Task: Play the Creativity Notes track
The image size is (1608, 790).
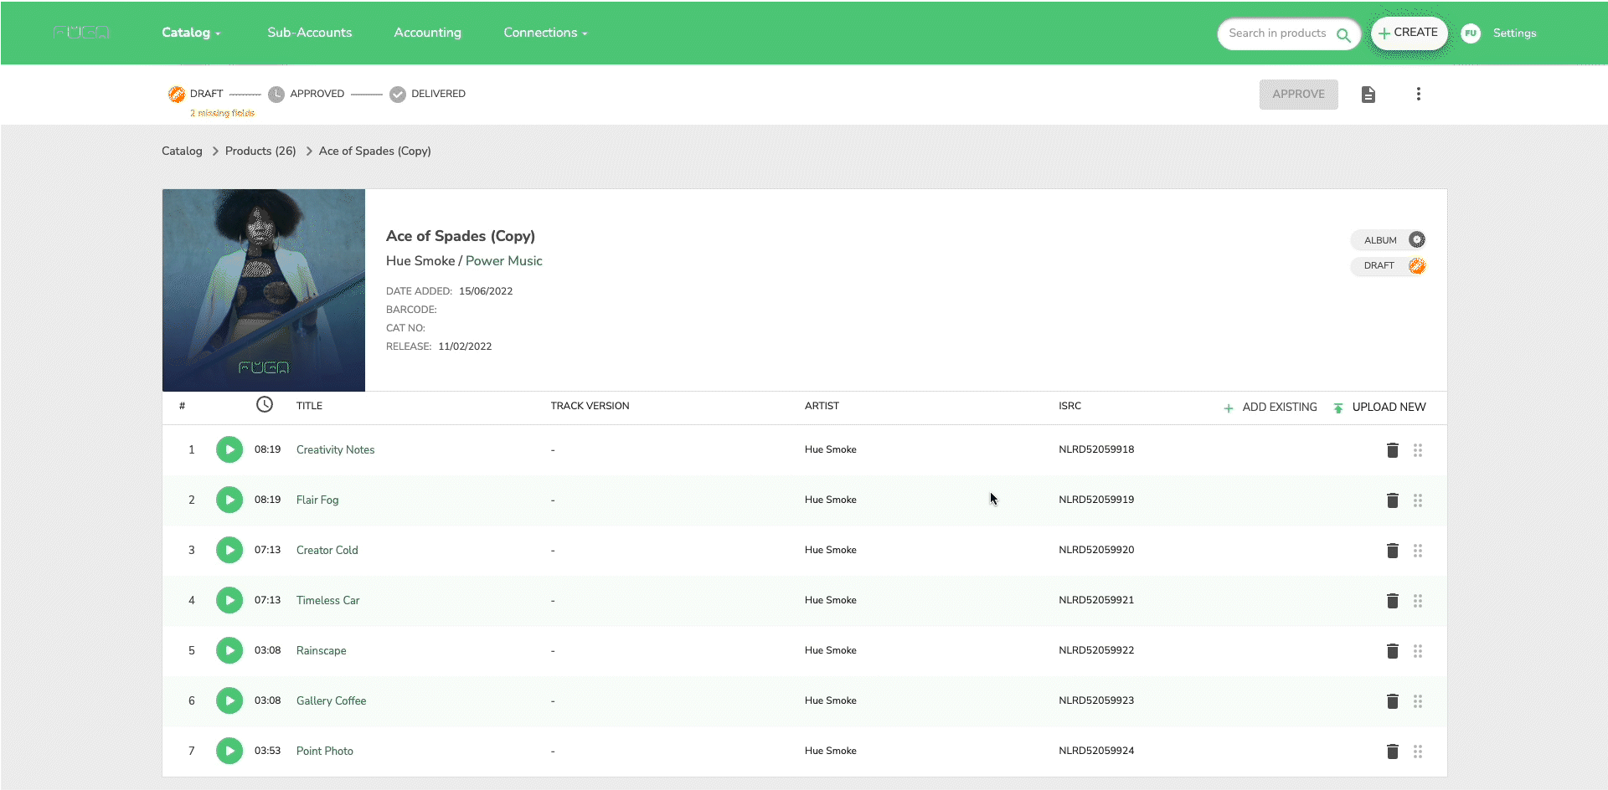Action: tap(229, 449)
